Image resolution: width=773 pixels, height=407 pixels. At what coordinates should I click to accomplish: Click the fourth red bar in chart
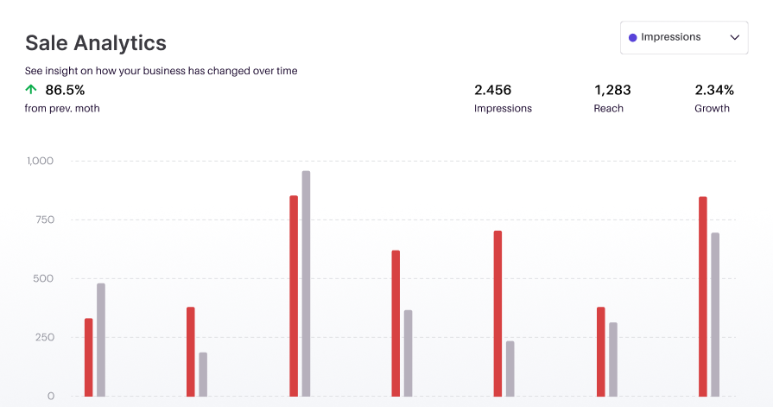pos(396,323)
